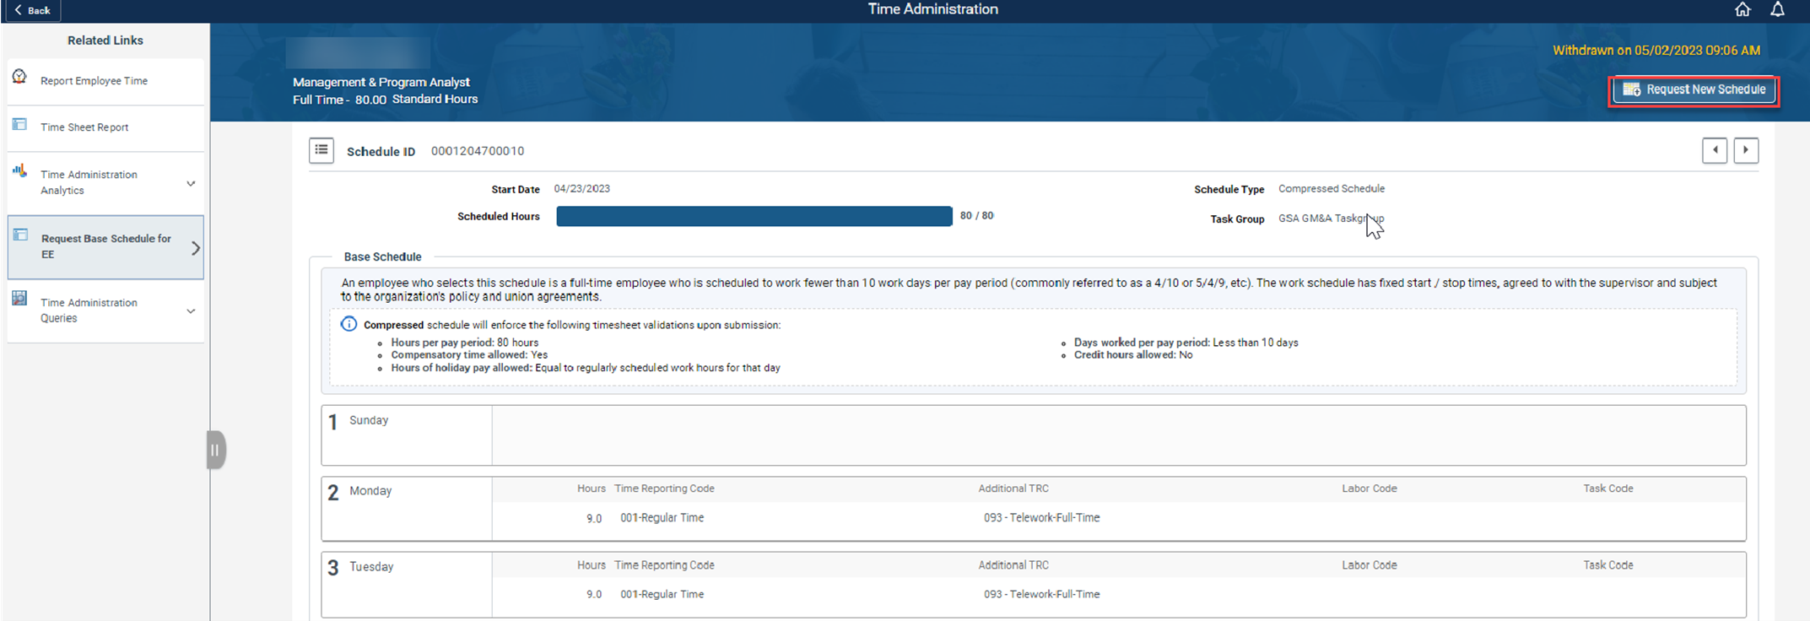Open the notifications bell icon

pyautogui.click(x=1777, y=9)
